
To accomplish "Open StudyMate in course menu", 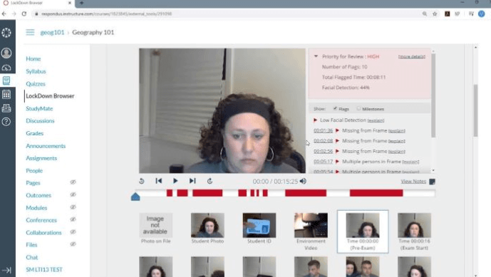I will [39, 109].
